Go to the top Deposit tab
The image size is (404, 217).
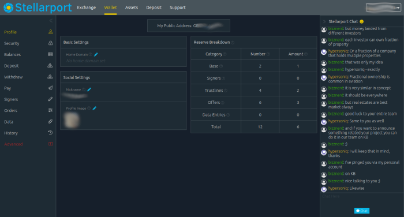coord(154,8)
